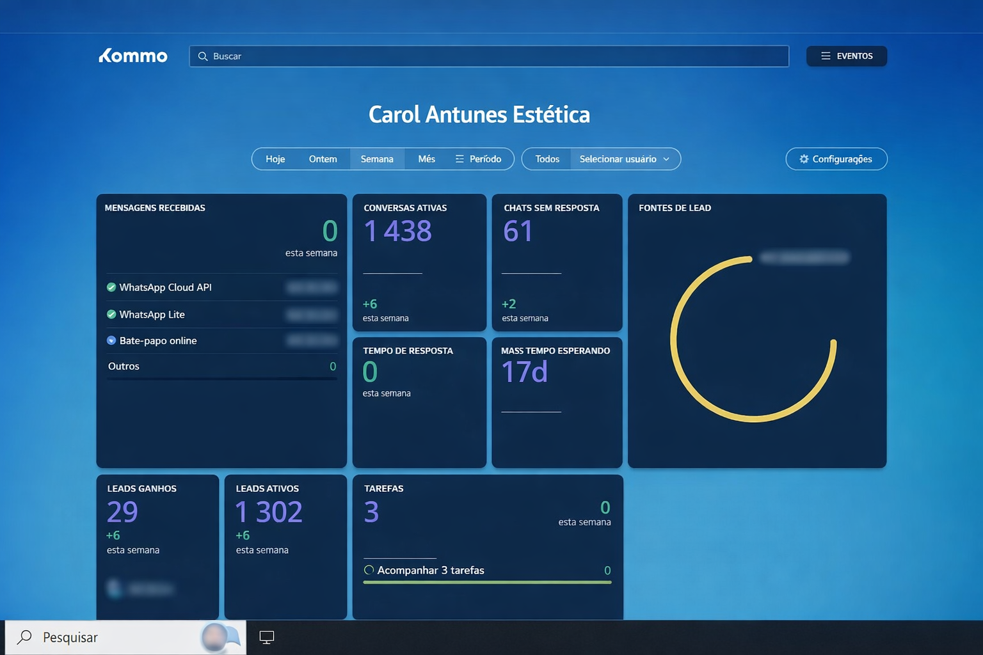Open the Configurações button

pyautogui.click(x=836, y=159)
